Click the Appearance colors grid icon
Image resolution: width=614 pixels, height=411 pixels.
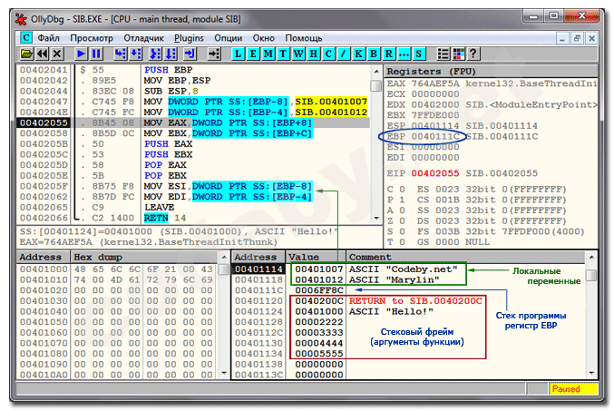pyautogui.click(x=458, y=54)
